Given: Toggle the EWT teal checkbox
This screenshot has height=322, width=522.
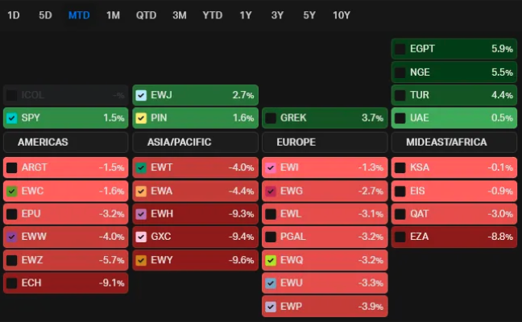Looking at the screenshot, I should tap(141, 168).
